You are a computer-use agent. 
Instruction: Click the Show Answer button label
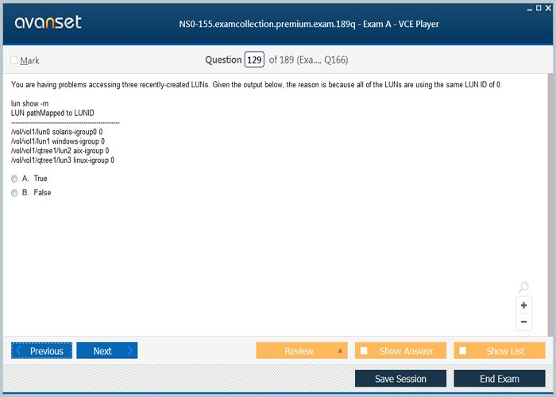point(406,351)
